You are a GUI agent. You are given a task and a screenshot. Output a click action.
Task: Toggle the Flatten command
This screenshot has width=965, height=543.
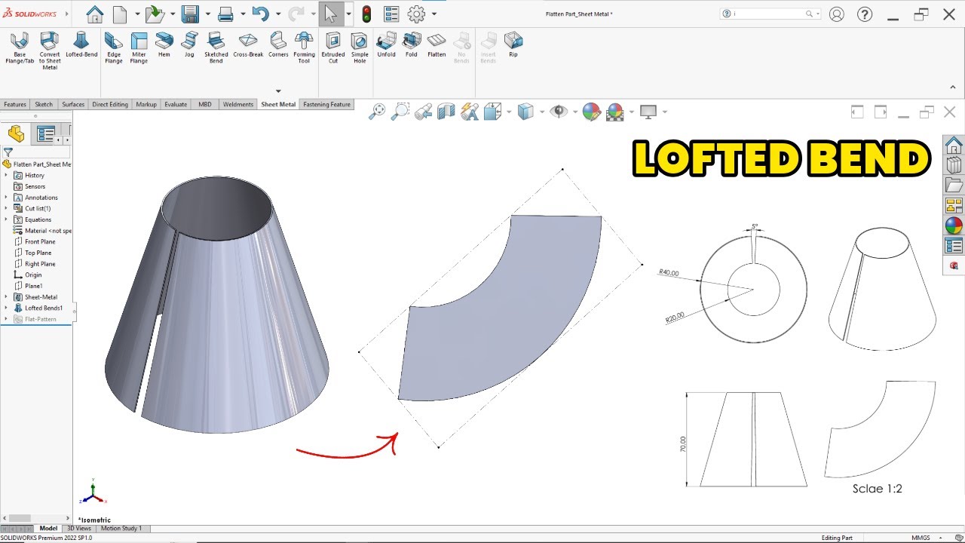pos(437,45)
